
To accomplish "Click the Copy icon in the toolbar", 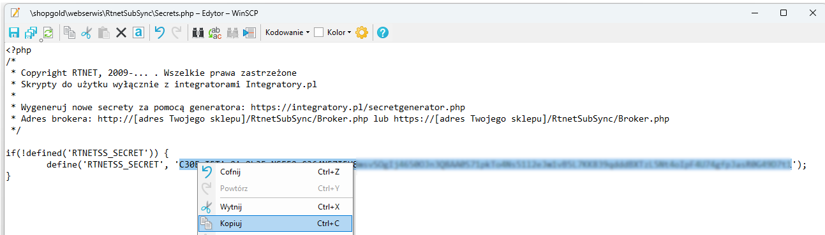I will [70, 32].
